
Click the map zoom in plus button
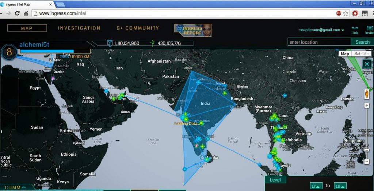(x=367, y=106)
